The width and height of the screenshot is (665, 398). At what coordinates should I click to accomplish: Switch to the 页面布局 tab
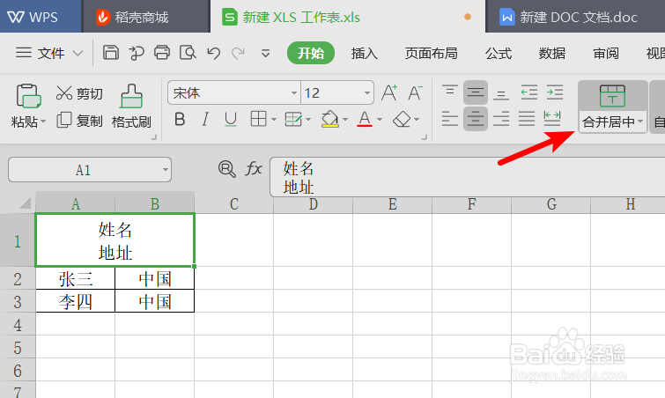431,54
